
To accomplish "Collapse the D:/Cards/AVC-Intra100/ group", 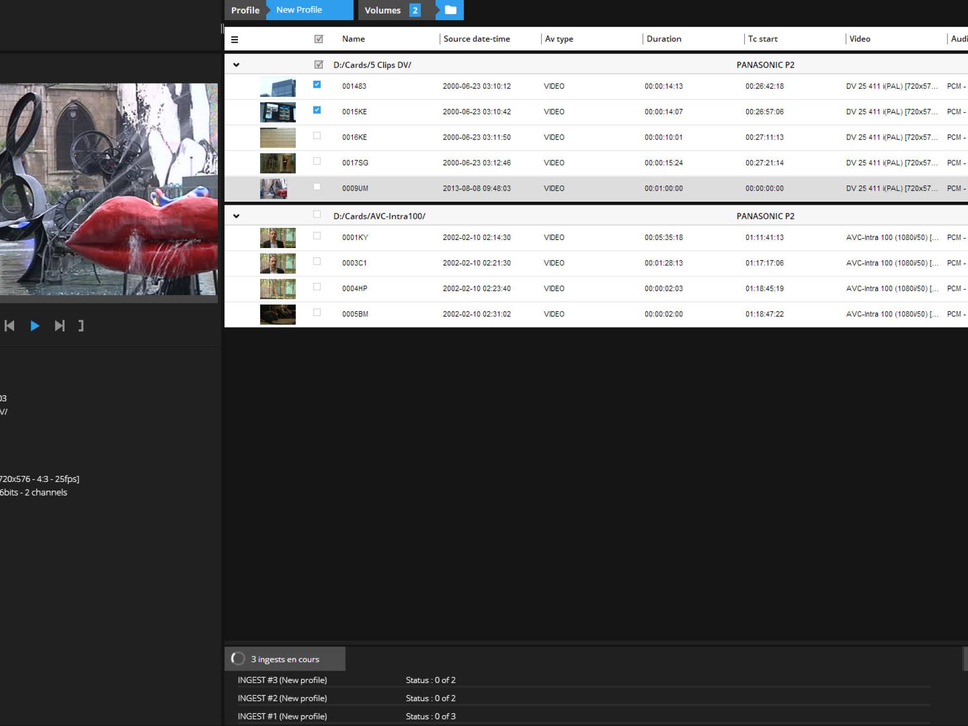I will 236,216.
